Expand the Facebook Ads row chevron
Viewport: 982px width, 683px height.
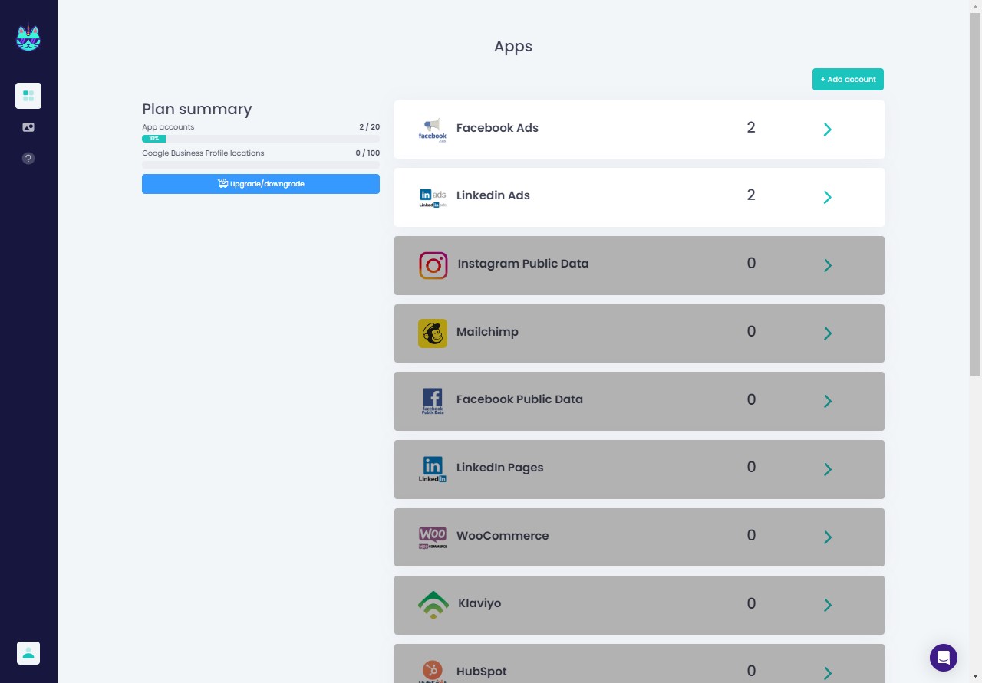(828, 130)
